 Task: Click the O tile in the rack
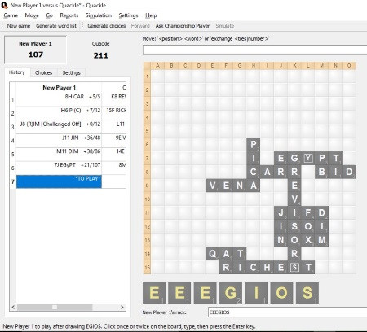point(281,293)
